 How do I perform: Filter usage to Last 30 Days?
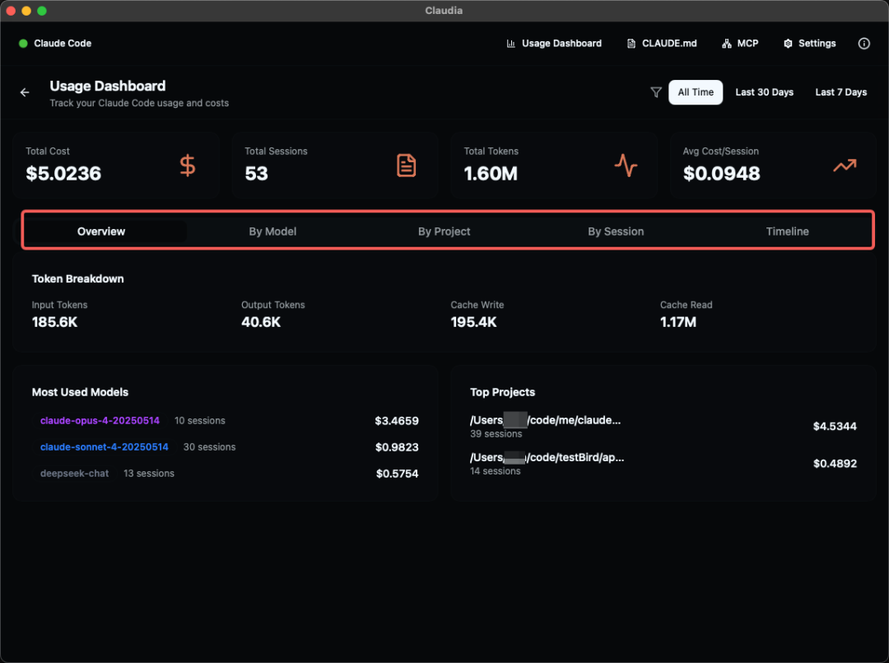point(764,92)
